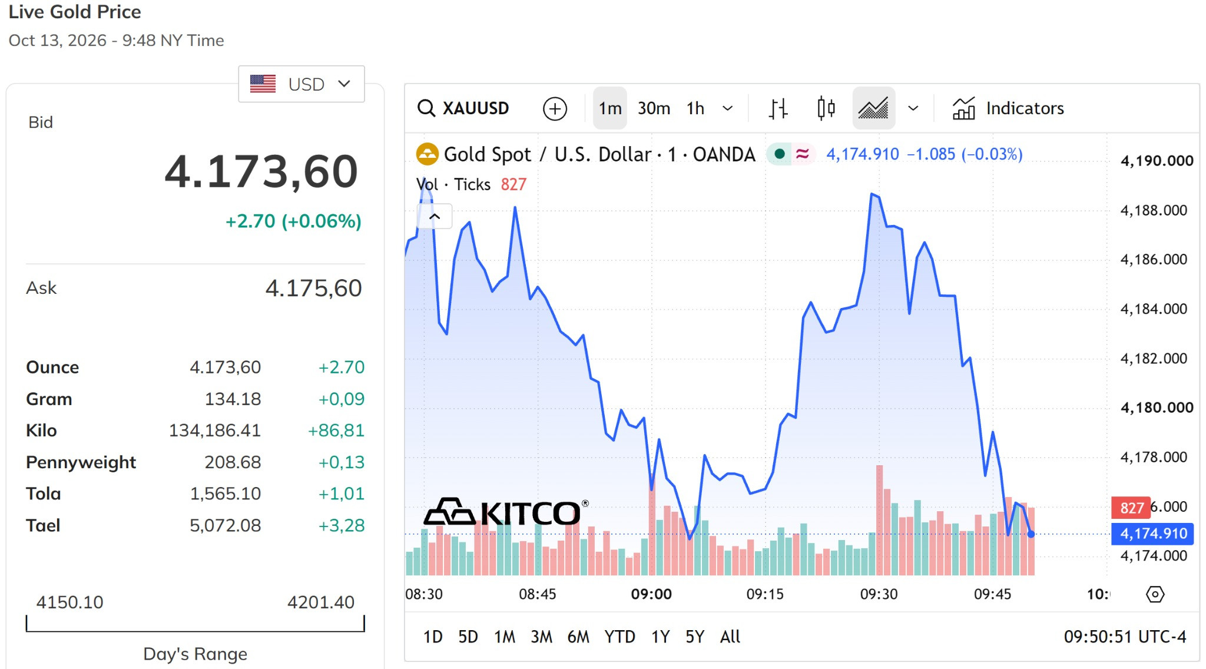Click the Kilo value 134,186.41

pyautogui.click(x=214, y=430)
